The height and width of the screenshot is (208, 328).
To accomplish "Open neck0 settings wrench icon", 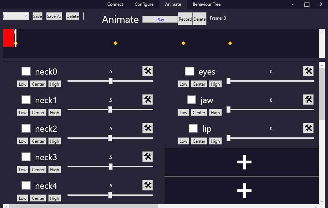I will 148,71.
